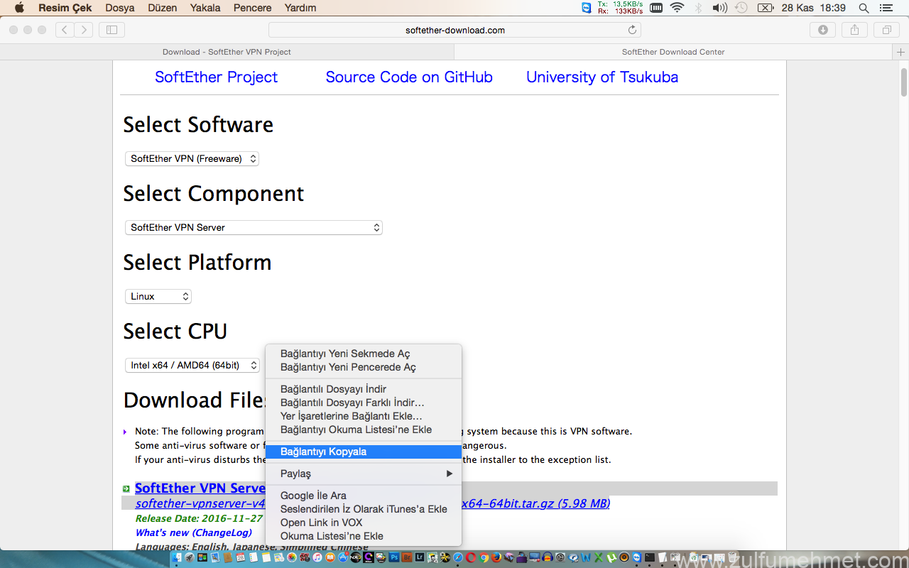This screenshot has width=909, height=568.
Task: Open Spotlight search in the menu bar
Action: click(x=864, y=8)
